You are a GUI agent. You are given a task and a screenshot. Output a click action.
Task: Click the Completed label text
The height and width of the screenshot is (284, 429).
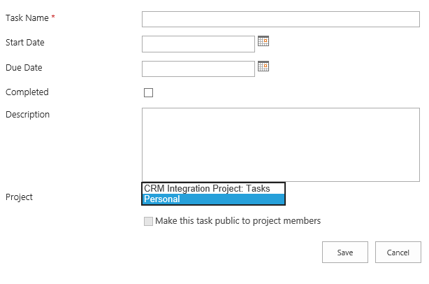click(27, 92)
